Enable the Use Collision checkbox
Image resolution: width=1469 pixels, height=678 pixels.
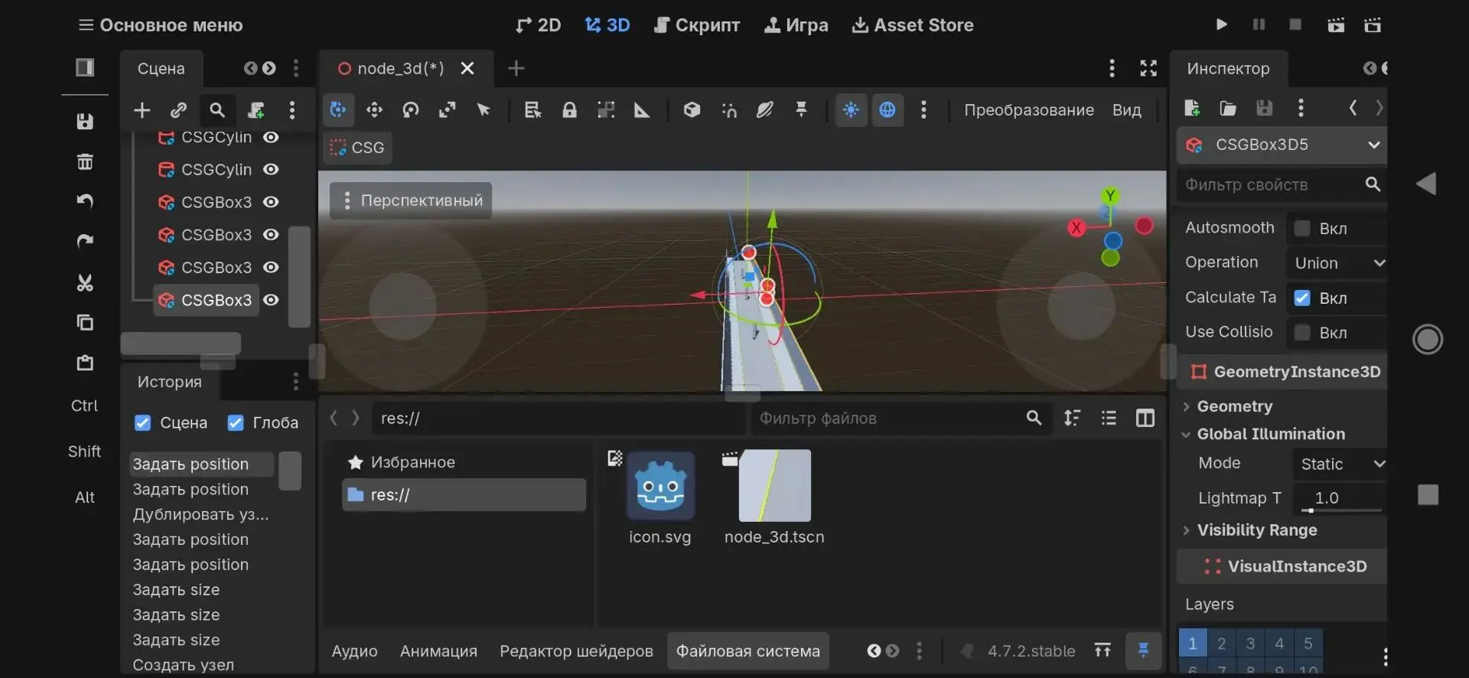tap(1302, 332)
